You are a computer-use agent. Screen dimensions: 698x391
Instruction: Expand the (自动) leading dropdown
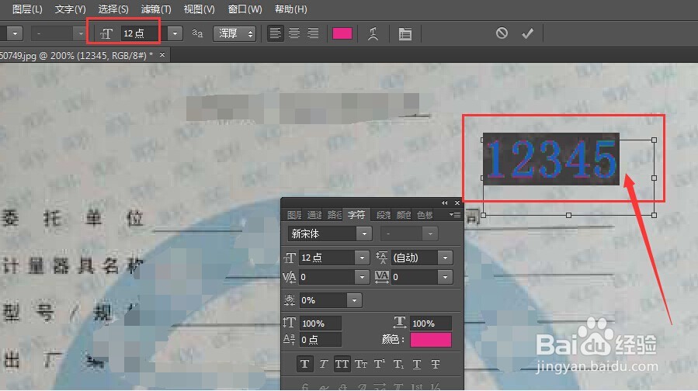click(x=445, y=258)
